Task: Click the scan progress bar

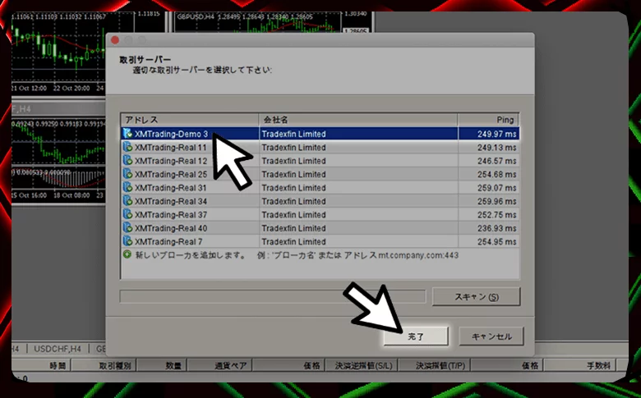Action: [272, 296]
